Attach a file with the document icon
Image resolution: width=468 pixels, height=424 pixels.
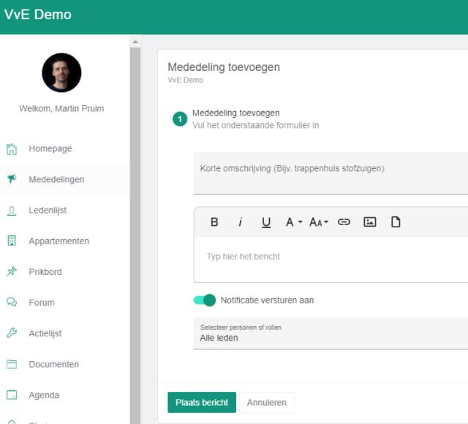coord(396,222)
